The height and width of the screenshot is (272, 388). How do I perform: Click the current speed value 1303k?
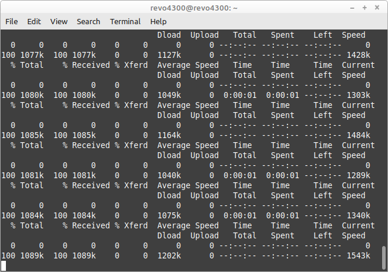(x=358, y=95)
